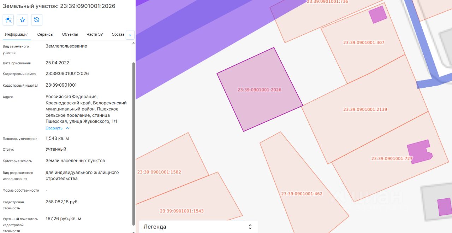
Task: Click the tabs scroll right arrow
Action: point(130,35)
